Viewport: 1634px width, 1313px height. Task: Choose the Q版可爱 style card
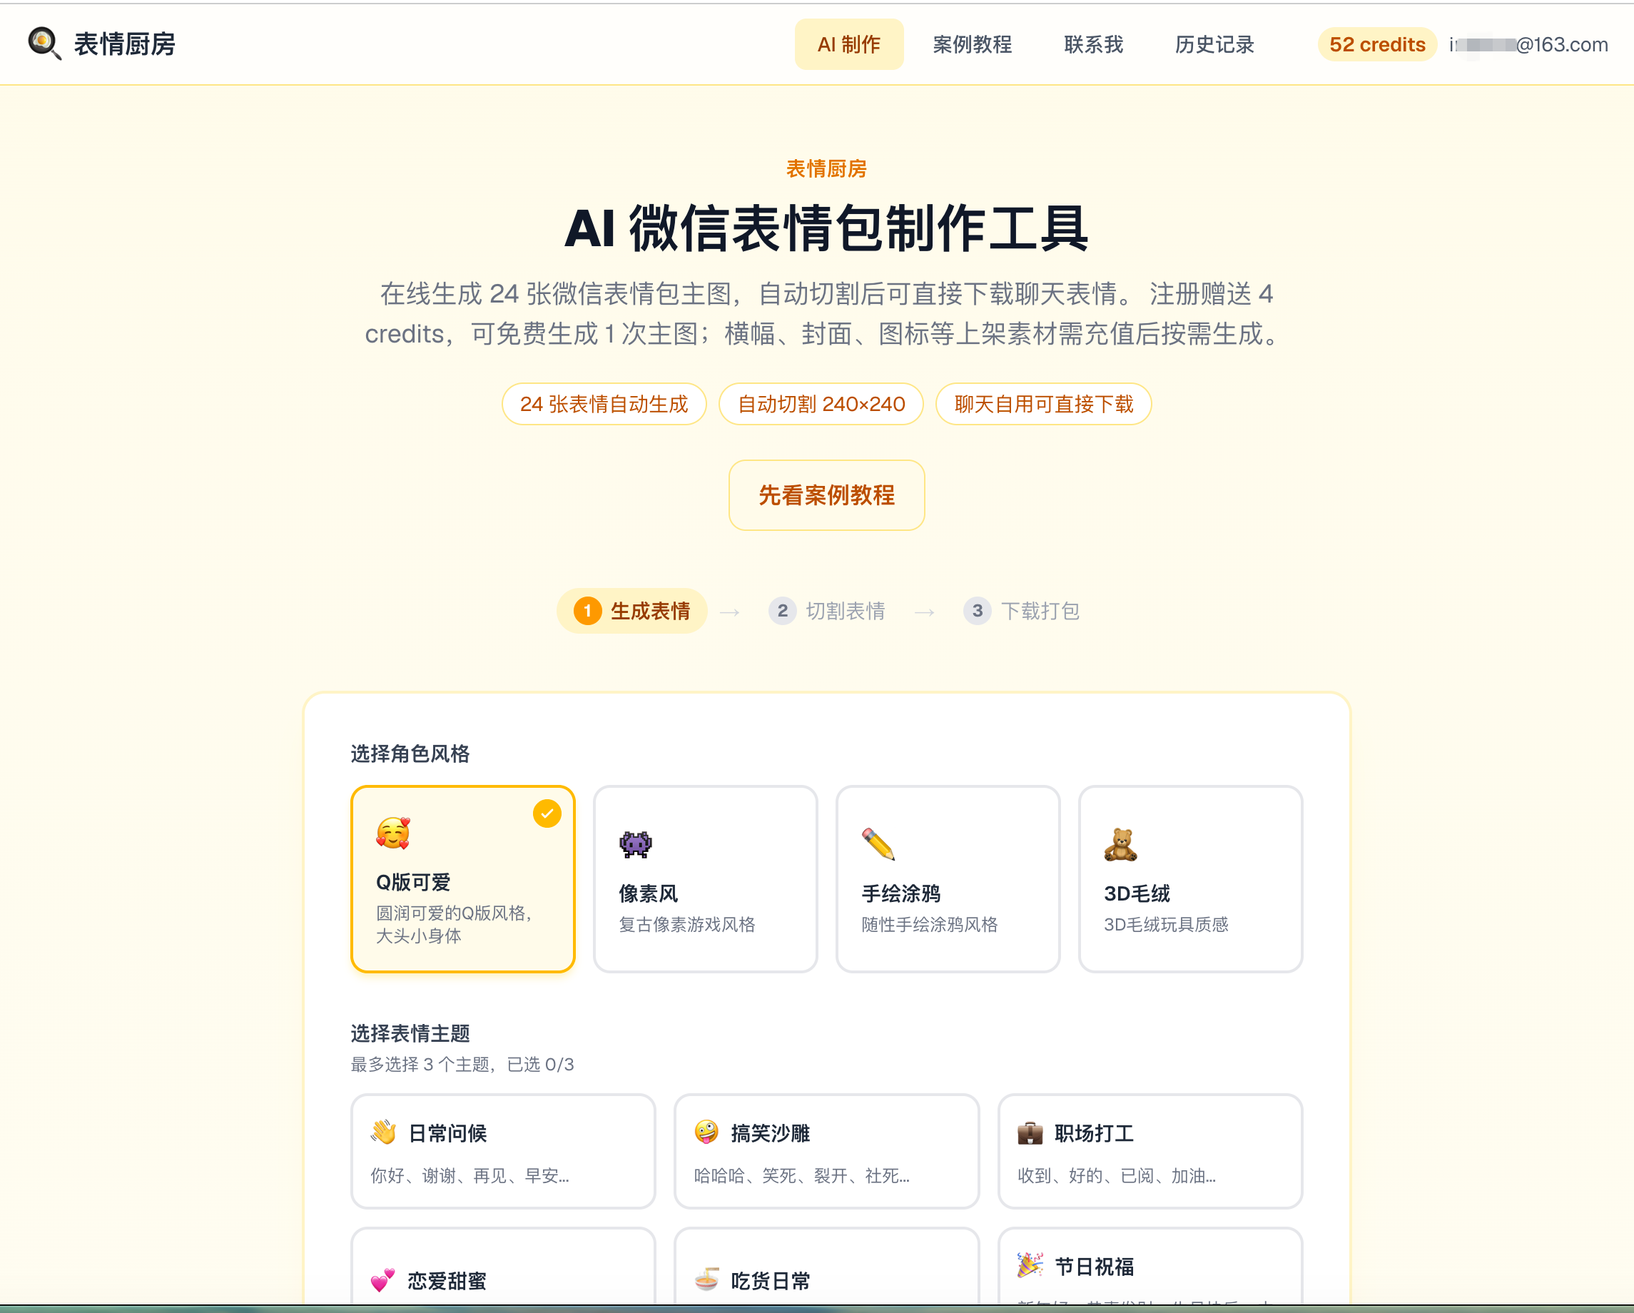click(462, 878)
